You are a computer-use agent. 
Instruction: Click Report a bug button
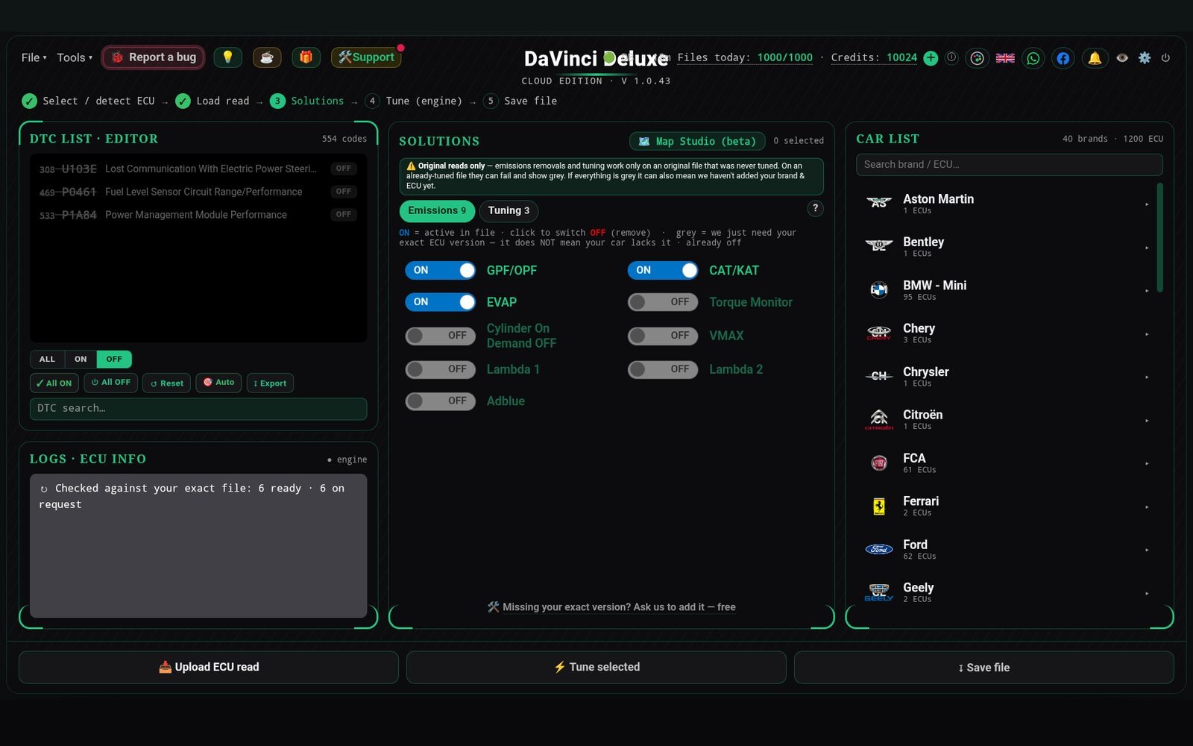tap(154, 57)
